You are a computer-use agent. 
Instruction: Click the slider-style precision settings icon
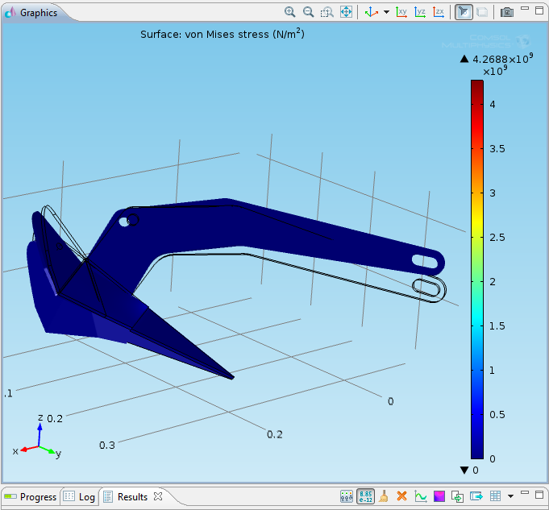(347, 496)
